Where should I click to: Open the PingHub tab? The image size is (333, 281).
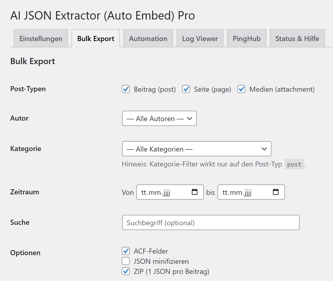(x=246, y=39)
